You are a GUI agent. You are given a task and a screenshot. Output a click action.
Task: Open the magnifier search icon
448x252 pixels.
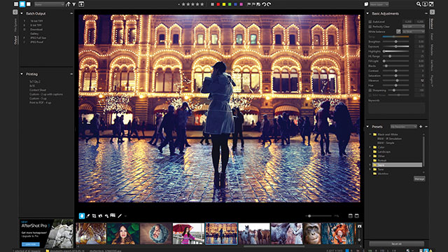pyautogui.click(x=419, y=4)
